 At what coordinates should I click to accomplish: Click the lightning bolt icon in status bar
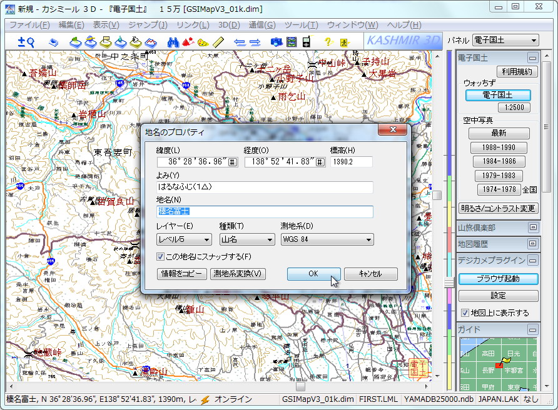click(x=205, y=400)
